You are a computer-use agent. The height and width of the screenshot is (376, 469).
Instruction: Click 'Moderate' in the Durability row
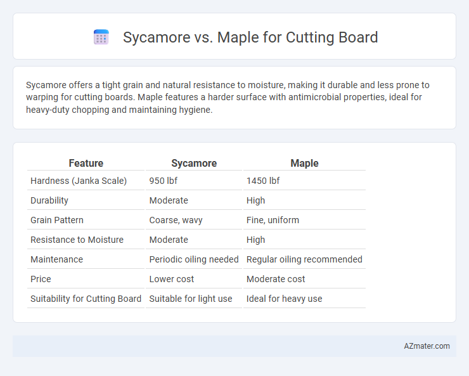click(169, 200)
